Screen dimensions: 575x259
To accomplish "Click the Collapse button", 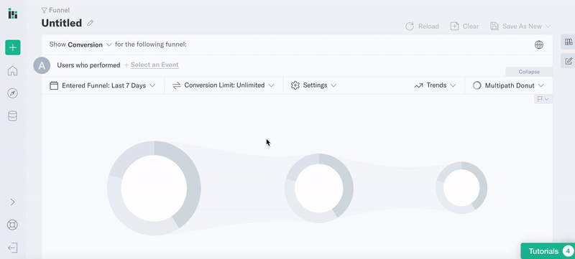I will coord(529,72).
